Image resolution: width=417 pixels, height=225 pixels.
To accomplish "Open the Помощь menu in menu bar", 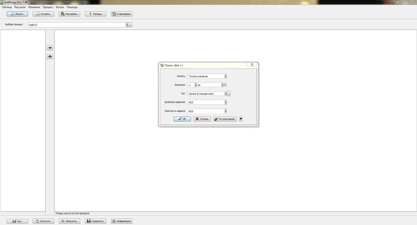I will point(72,7).
